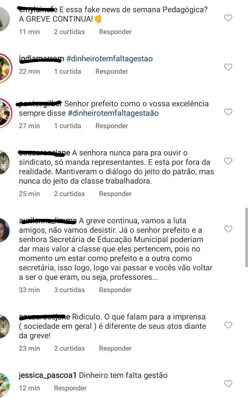The height and width of the screenshot is (398, 248).
Task: Reply to the 23 min old comment
Action: [x=115, y=348]
